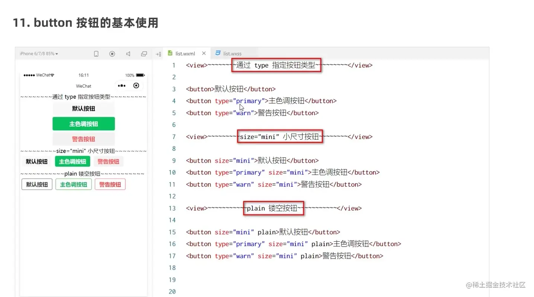Click code line 9 <button size="mini">默认按钮

coord(252,161)
